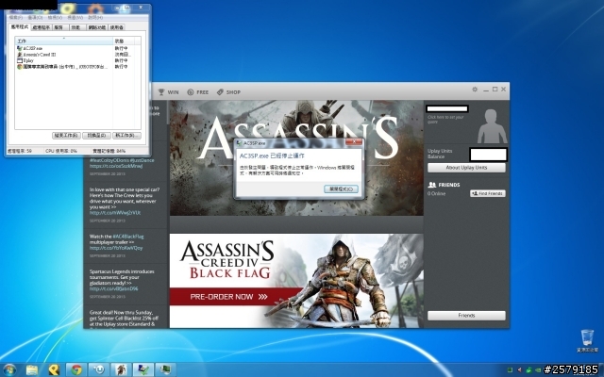Open Google Chrome from the taskbar

pyautogui.click(x=76, y=369)
